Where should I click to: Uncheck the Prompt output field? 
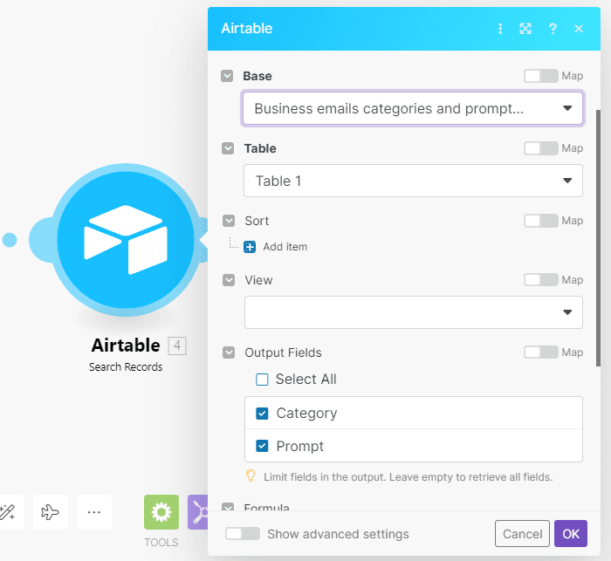262,447
